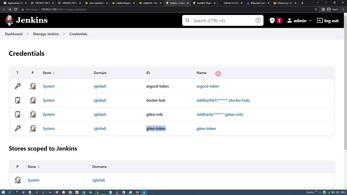Click the key icon for gitea-token row

[x=18, y=128]
